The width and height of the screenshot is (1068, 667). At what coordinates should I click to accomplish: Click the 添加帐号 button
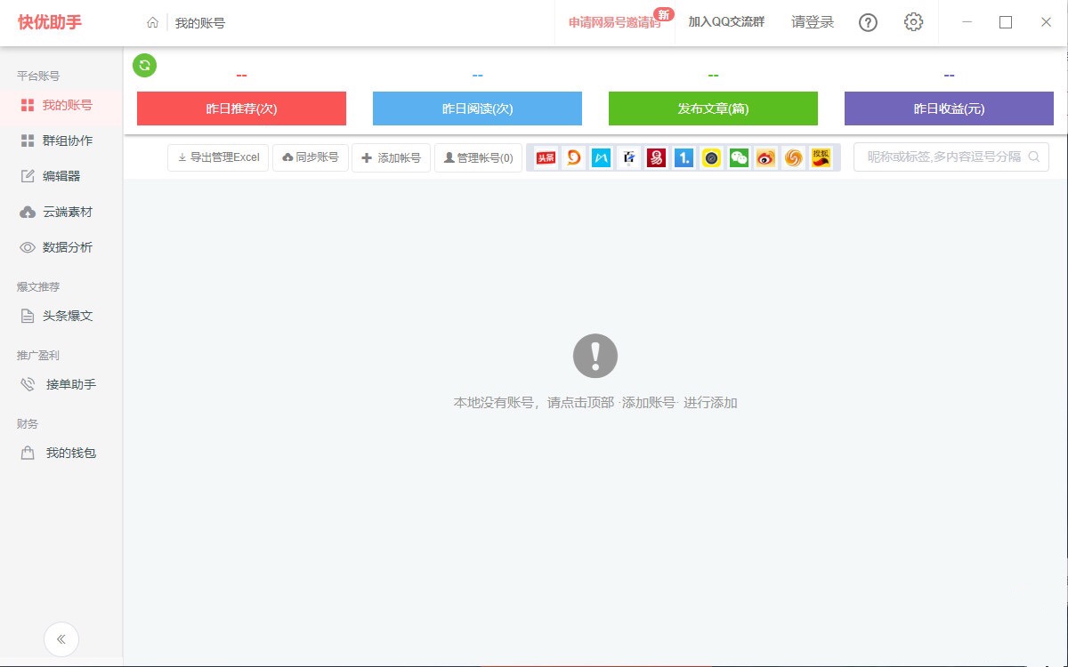(391, 157)
